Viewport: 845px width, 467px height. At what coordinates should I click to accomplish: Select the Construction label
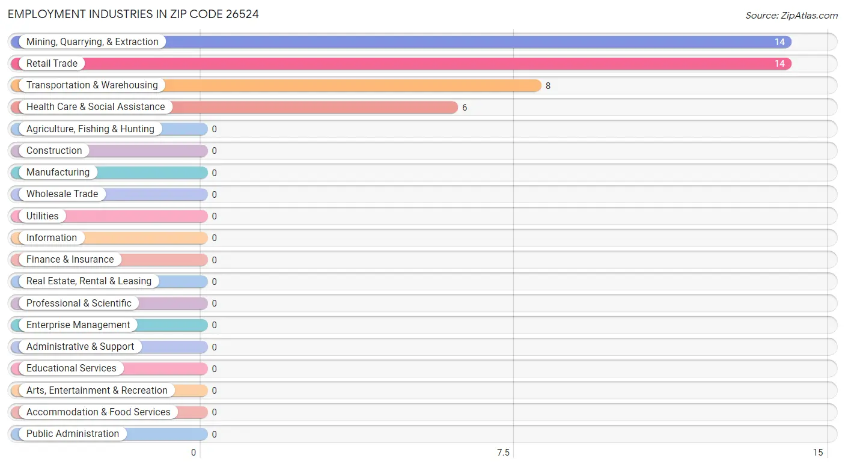click(54, 151)
